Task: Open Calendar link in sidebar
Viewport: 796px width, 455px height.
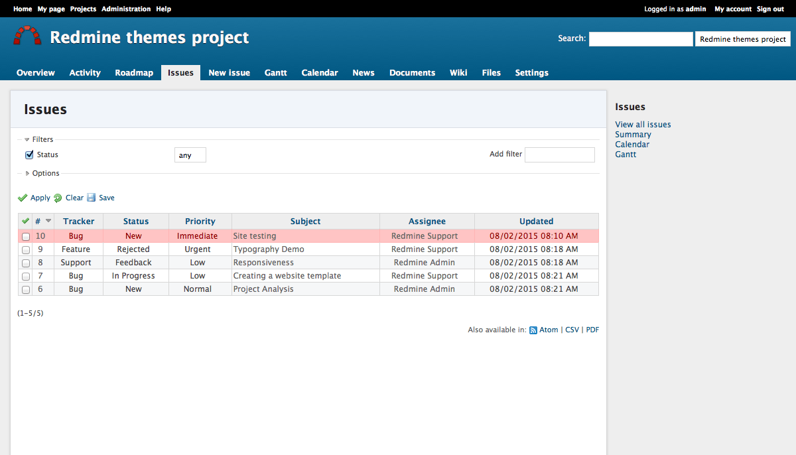Action: 632,144
